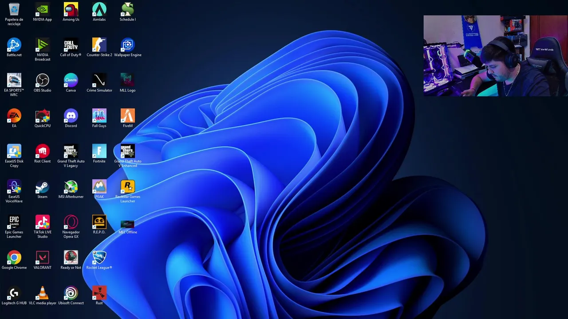Select Grand Theft Auto V Legacy icon
Screen dimensions: 568x319
pyautogui.click(x=71, y=151)
